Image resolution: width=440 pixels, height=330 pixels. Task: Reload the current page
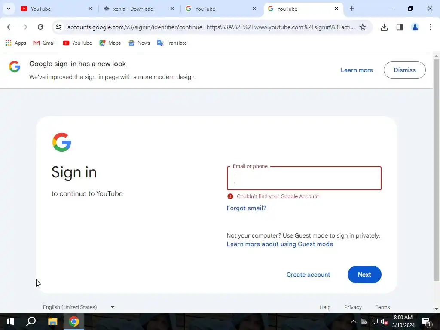(40, 27)
